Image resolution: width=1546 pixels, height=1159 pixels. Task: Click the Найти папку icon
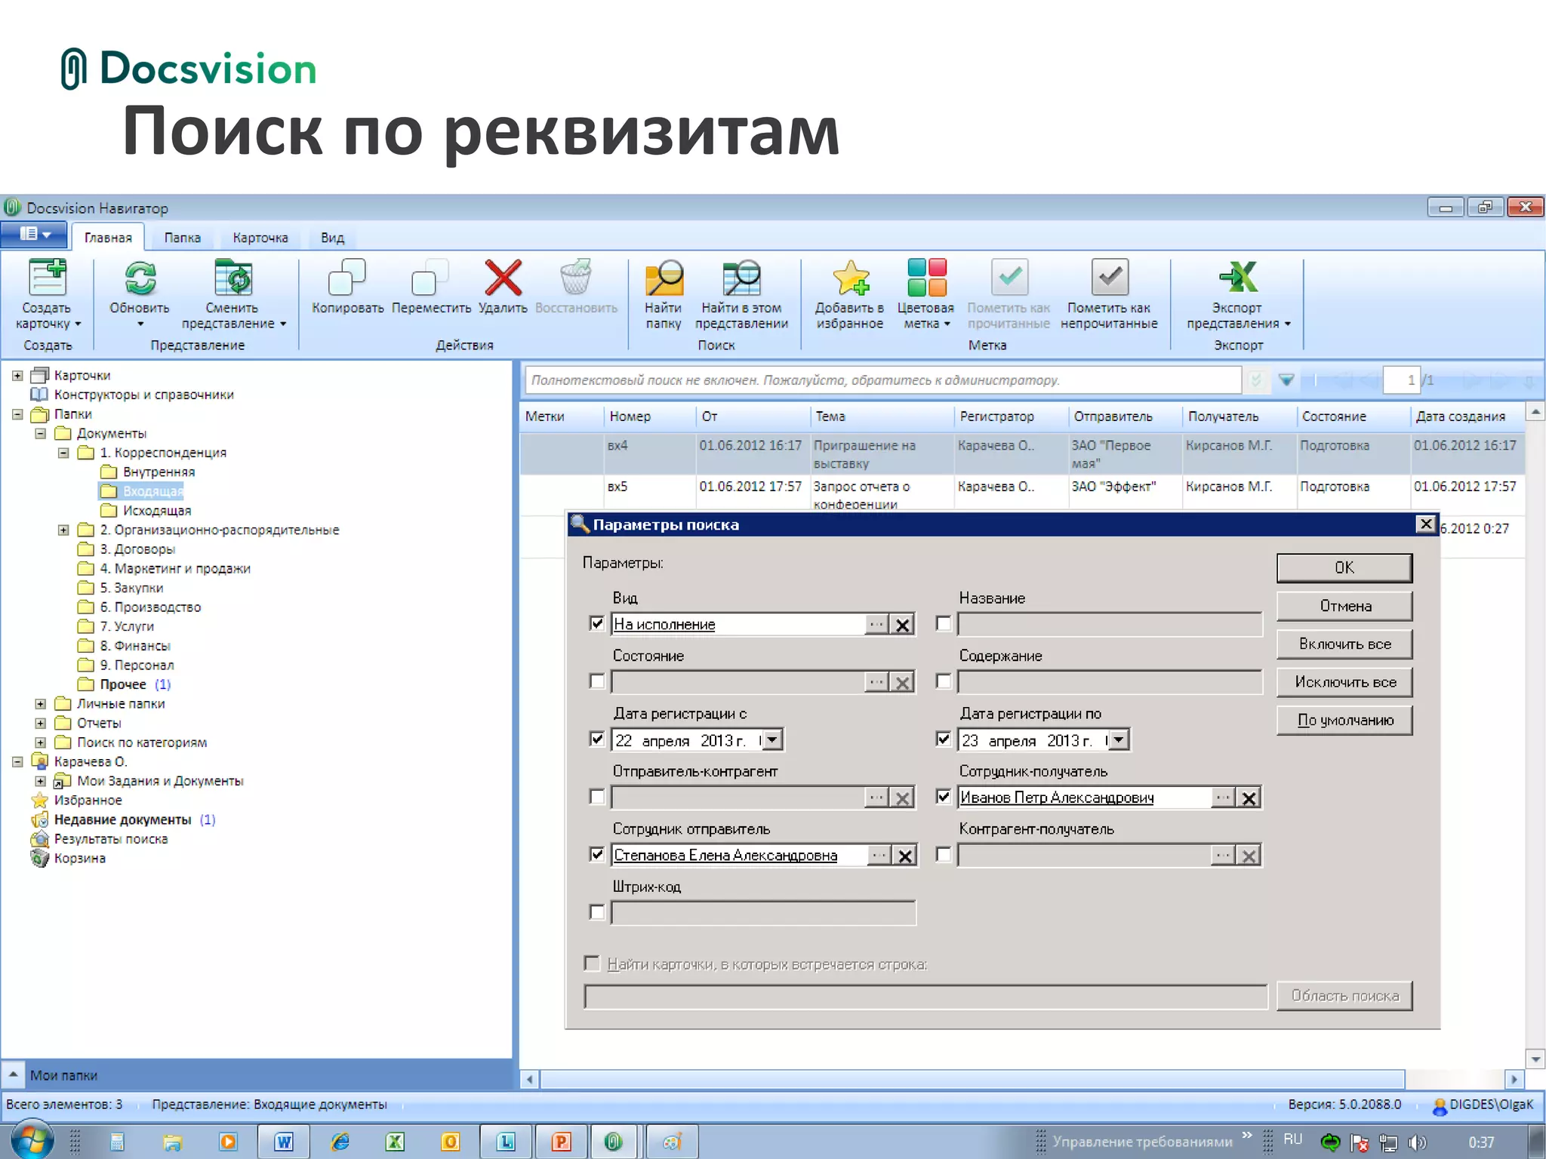tap(664, 277)
